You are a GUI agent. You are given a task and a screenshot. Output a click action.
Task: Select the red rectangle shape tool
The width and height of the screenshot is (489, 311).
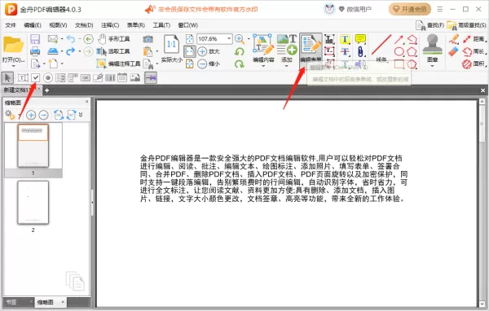399,64
